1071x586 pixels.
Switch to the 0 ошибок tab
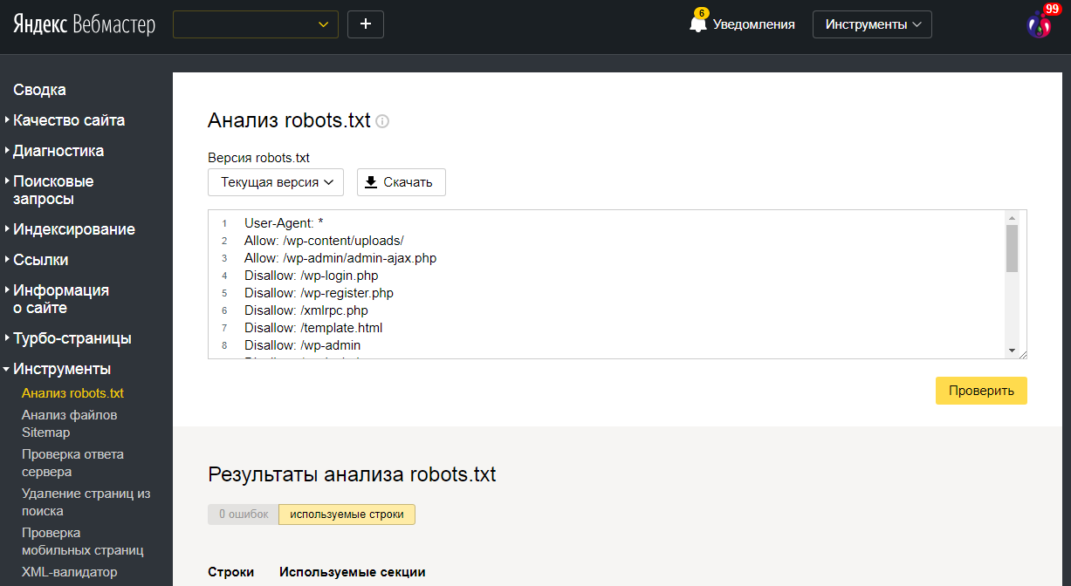coord(244,514)
